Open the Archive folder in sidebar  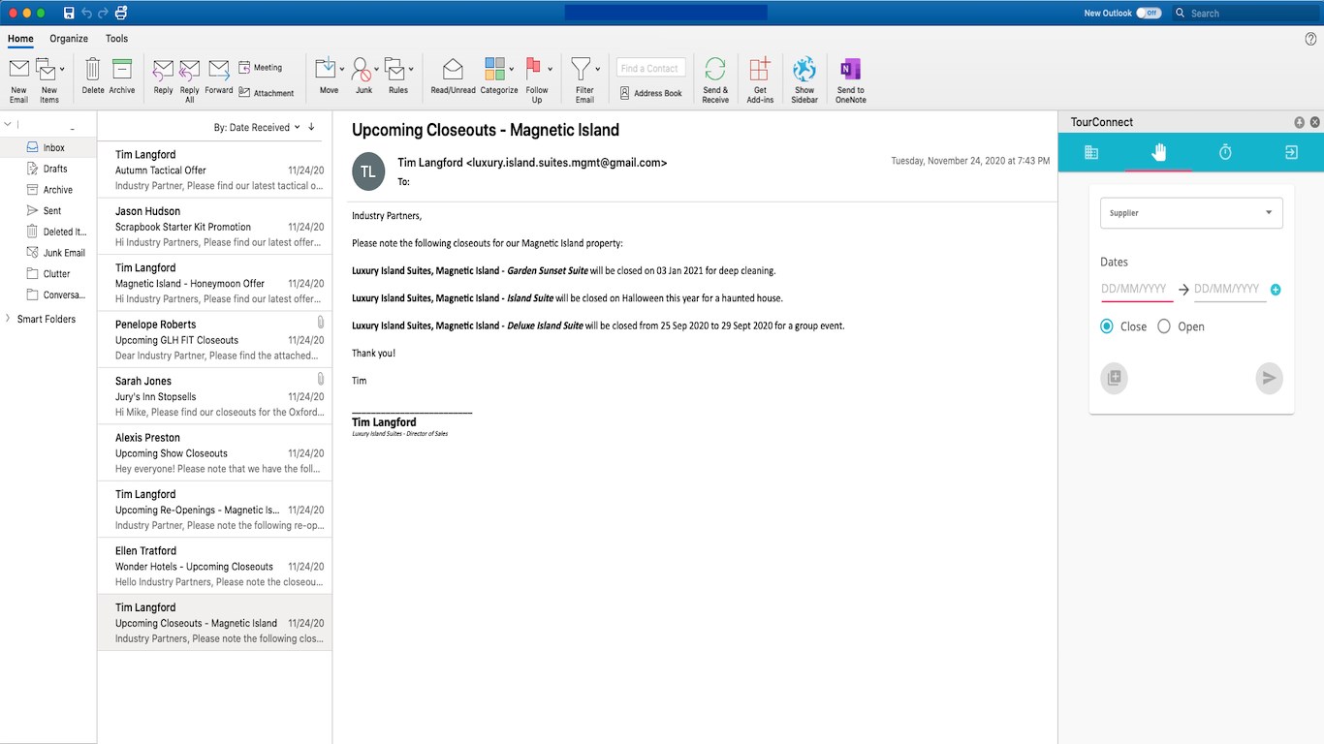pos(48,190)
